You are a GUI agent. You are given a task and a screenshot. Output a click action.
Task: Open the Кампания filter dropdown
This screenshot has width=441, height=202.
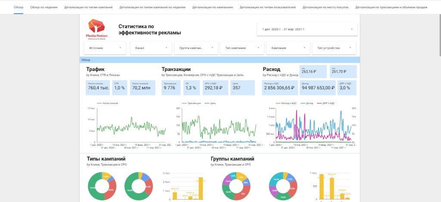288,48
